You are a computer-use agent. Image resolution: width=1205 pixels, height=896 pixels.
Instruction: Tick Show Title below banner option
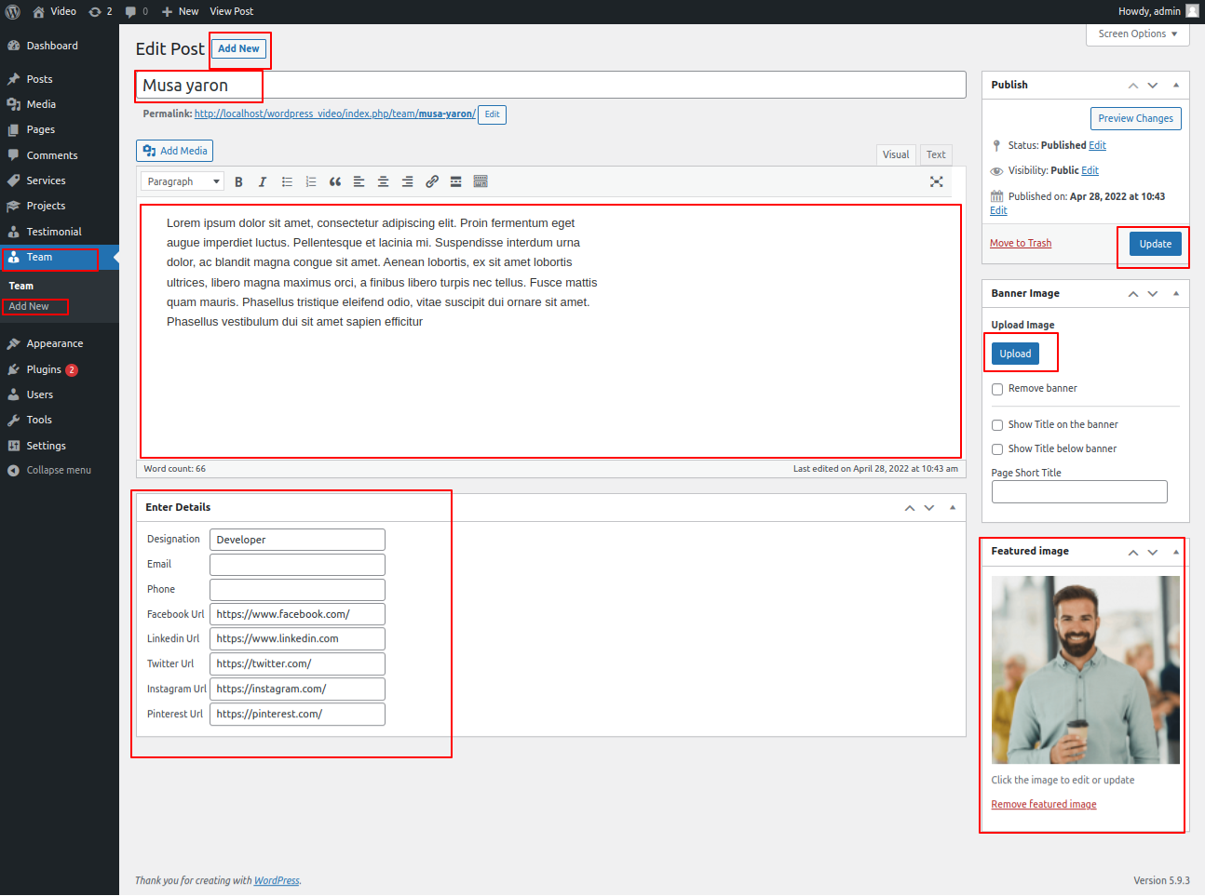coord(997,449)
